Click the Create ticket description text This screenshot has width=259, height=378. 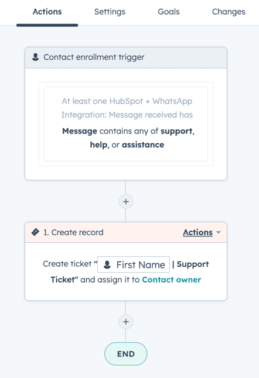coord(67,264)
